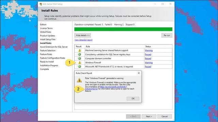Viewport: 218px width, 122px height.
Task: Click the Rule column header
Action: [x=88, y=46]
